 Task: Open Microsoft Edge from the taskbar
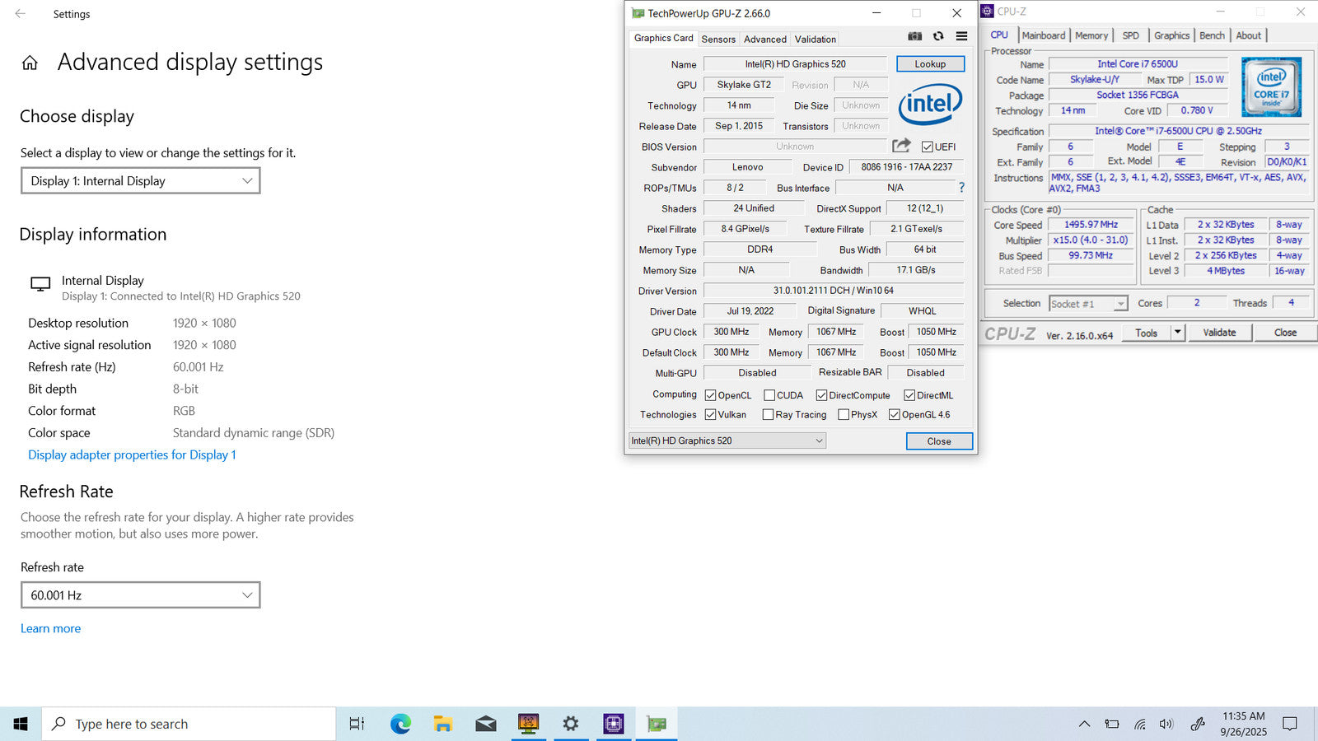point(400,724)
